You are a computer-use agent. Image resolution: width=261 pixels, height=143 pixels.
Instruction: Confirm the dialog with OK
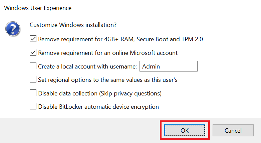(185, 130)
